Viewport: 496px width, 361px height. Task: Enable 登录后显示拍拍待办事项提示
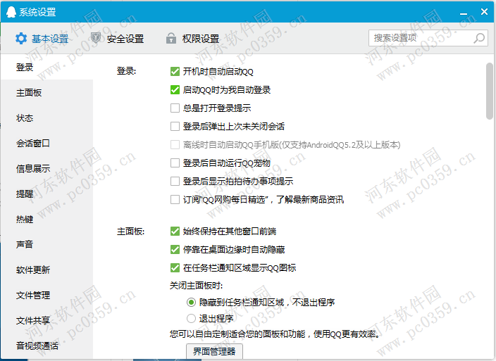point(175,182)
